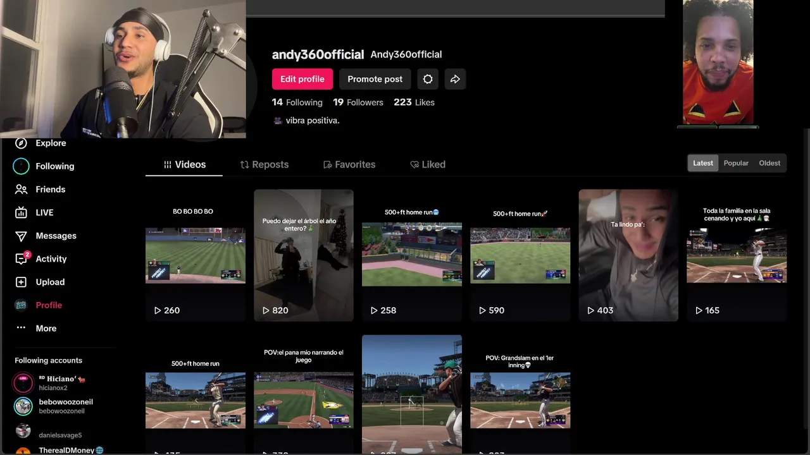Viewport: 810px width, 455px height.
Task: Open the Following sidebar icon
Action: click(x=21, y=166)
